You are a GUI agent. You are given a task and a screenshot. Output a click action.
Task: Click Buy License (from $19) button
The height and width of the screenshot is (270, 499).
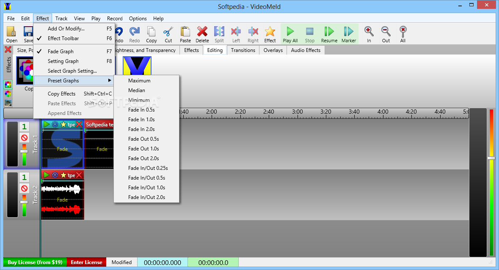coord(35,262)
